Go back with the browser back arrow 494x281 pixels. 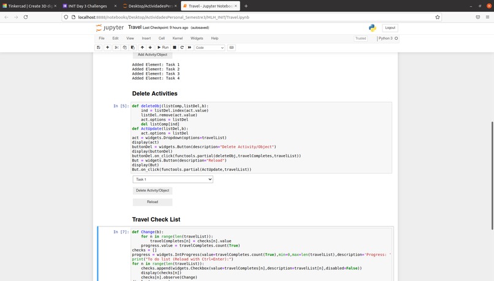tap(6, 17)
